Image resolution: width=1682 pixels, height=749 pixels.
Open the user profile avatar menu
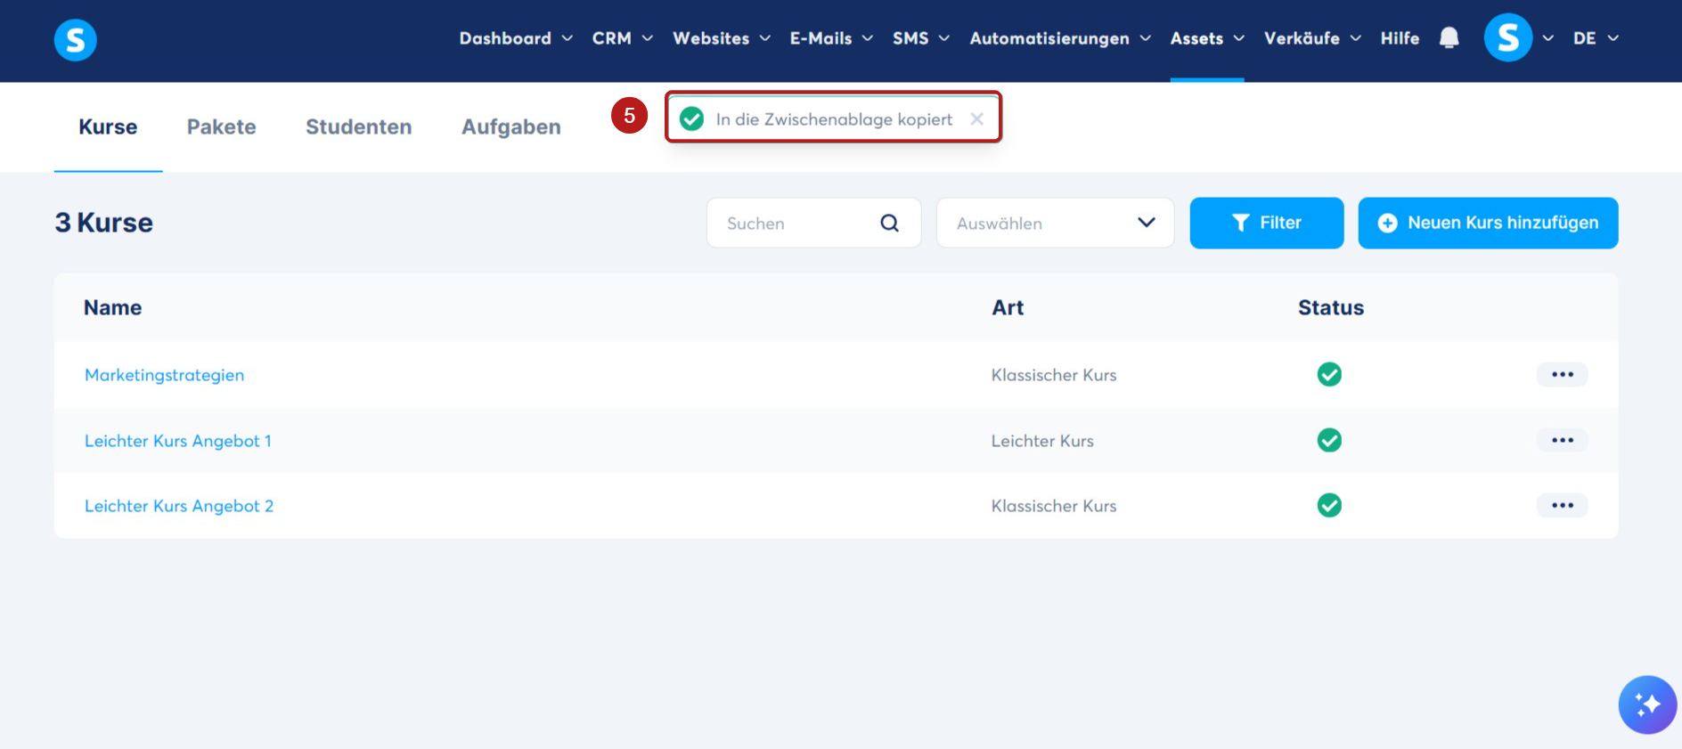tap(1507, 38)
